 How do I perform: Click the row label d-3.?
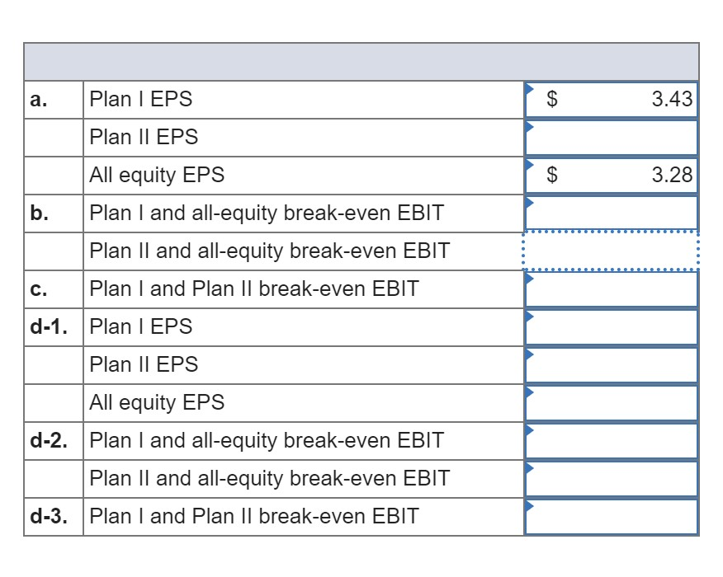[52, 516]
